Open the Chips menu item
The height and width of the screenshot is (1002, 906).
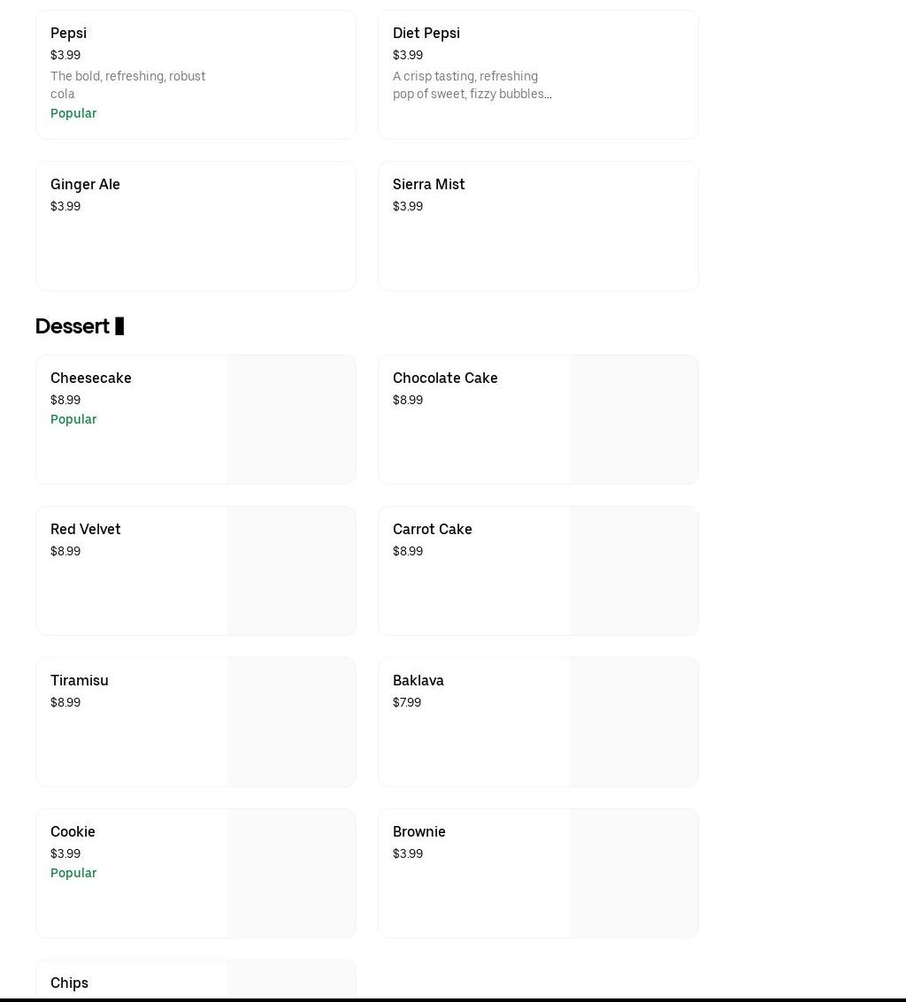(69, 983)
